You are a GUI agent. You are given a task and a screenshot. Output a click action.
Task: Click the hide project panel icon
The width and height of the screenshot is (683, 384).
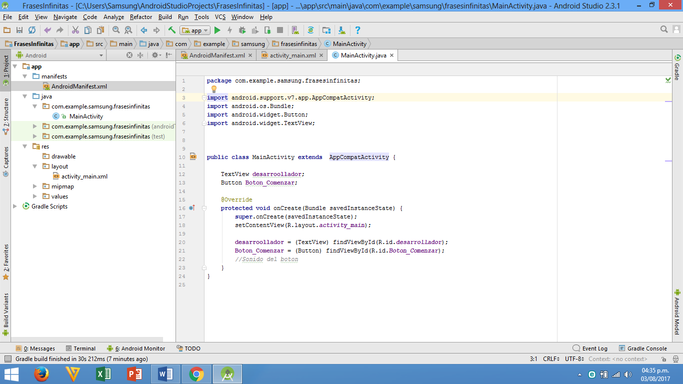pyautogui.click(x=169, y=55)
